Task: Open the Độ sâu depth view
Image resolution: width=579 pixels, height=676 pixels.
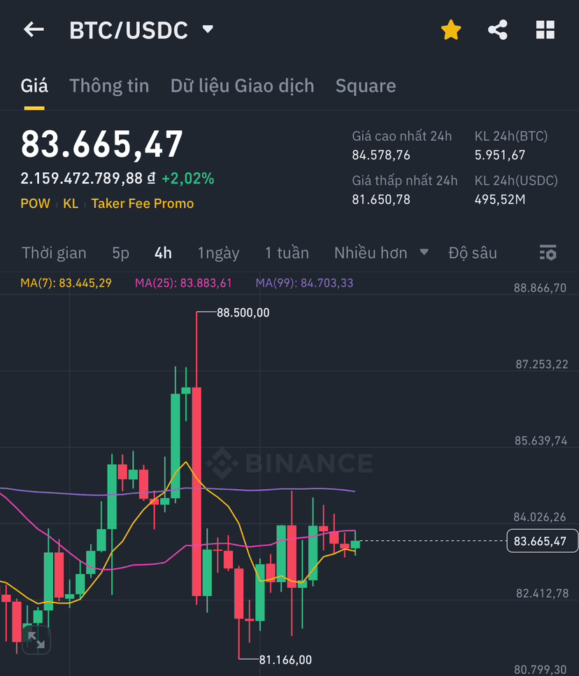Action: coord(473,253)
